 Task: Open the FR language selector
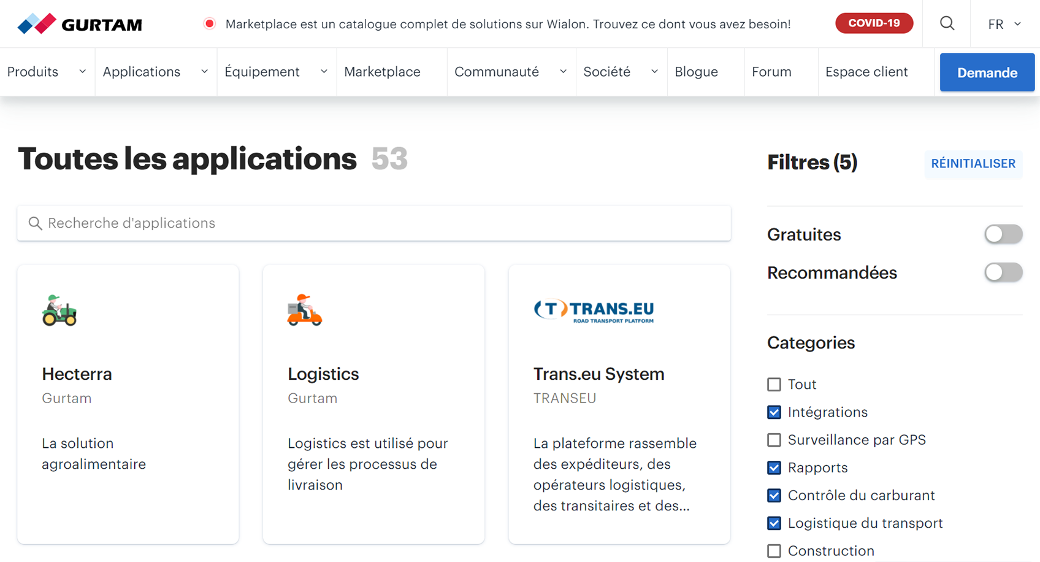(1004, 24)
